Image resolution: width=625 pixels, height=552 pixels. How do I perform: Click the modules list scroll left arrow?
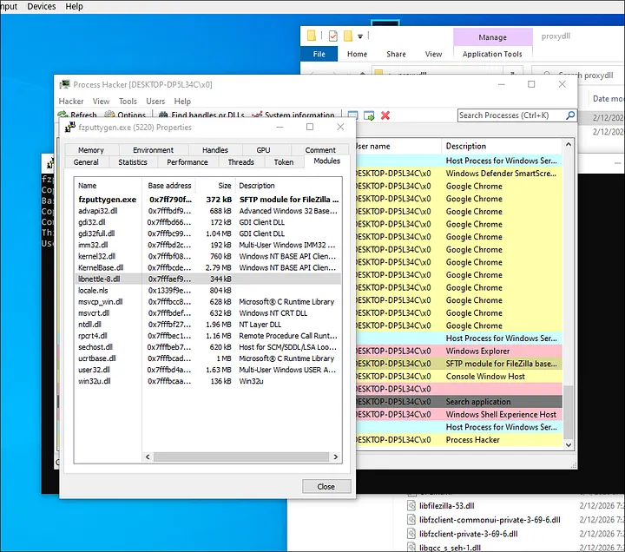(148, 457)
